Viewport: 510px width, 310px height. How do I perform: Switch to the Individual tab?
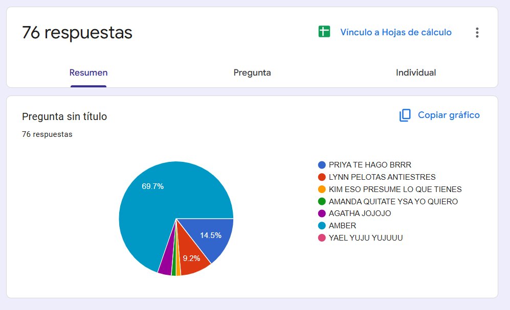(416, 73)
